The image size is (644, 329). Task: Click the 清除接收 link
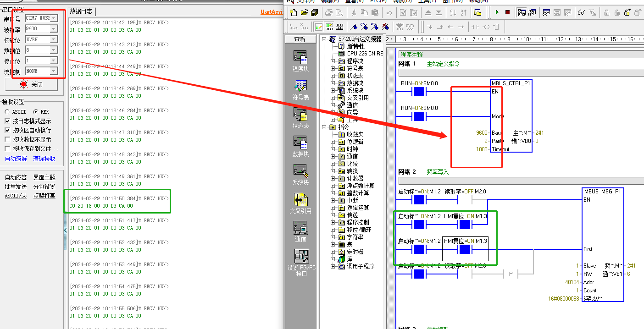pyautogui.click(x=44, y=159)
